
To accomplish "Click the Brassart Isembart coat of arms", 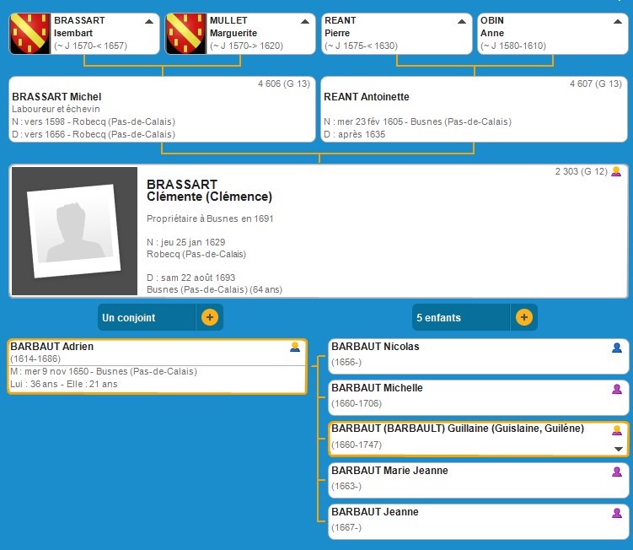I will 30,34.
